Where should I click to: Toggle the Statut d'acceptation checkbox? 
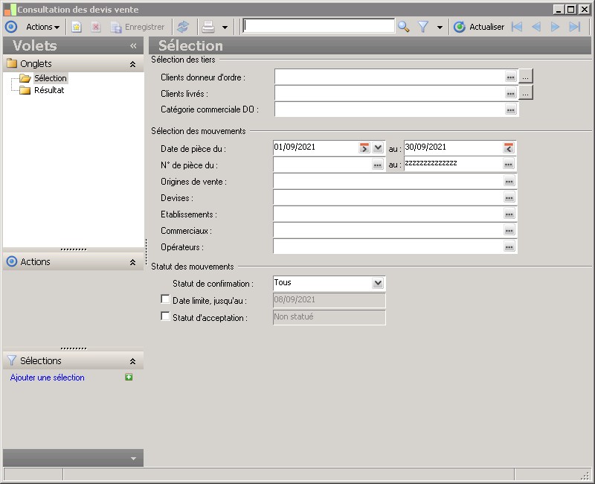(165, 316)
